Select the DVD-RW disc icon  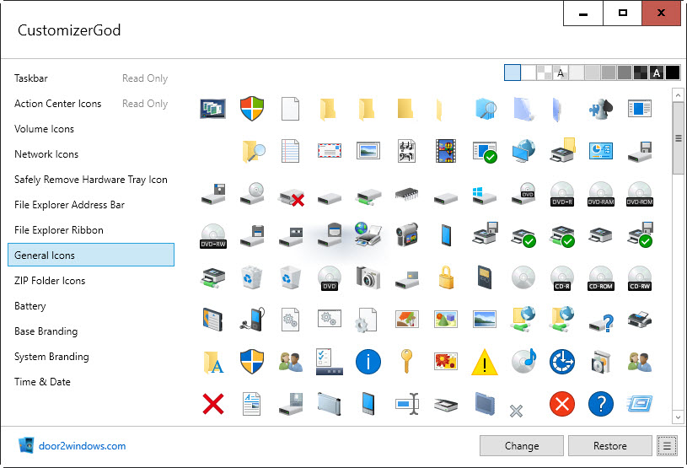click(x=213, y=236)
